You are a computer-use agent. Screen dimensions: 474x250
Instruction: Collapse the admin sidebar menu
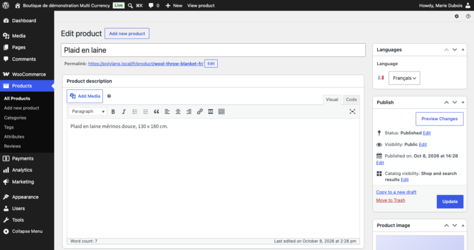pos(27,232)
